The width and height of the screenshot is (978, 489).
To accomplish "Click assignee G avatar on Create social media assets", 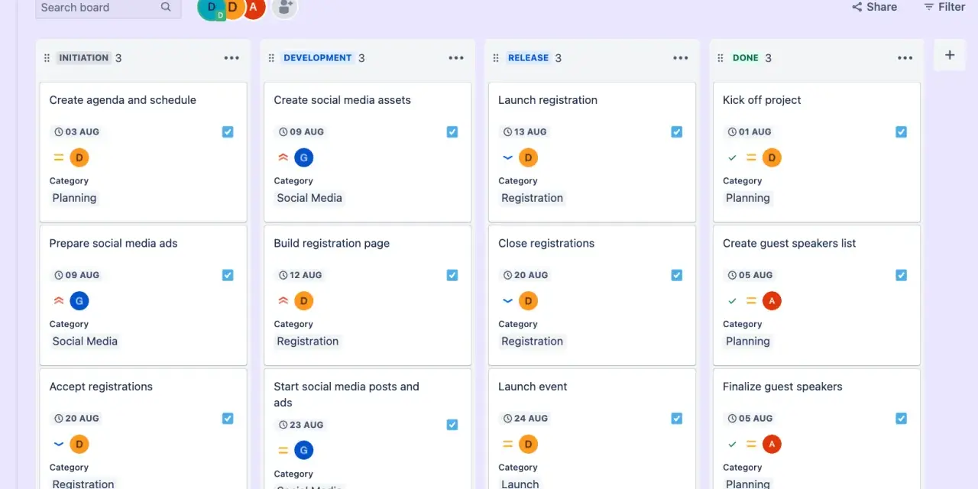I will pos(304,158).
